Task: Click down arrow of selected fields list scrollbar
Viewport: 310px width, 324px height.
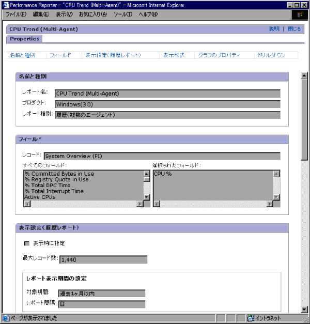Action: pyautogui.click(x=276, y=197)
